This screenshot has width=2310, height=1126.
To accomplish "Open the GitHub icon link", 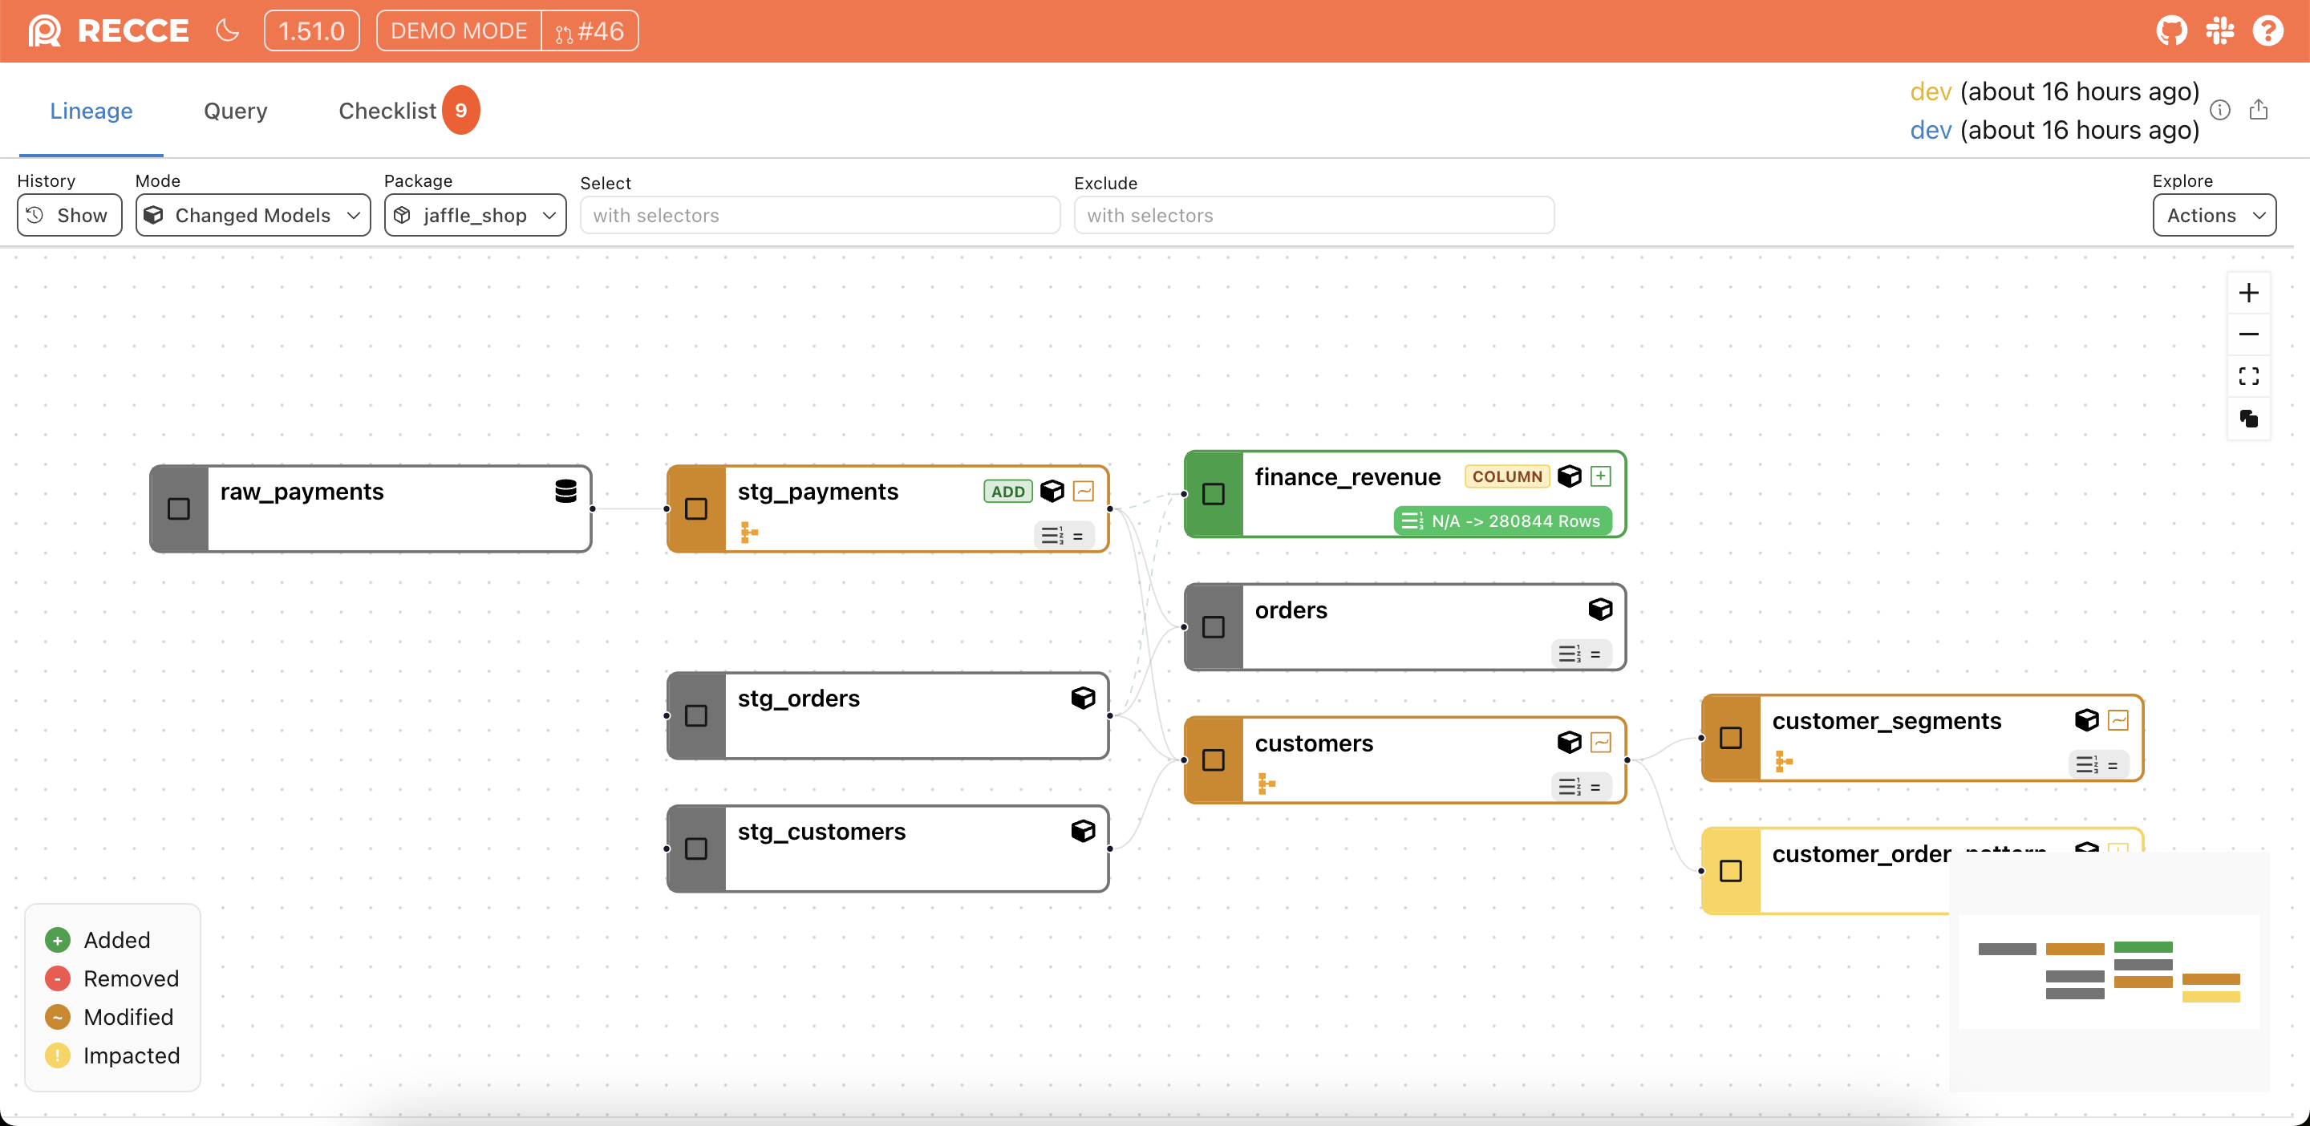I will [x=2171, y=30].
